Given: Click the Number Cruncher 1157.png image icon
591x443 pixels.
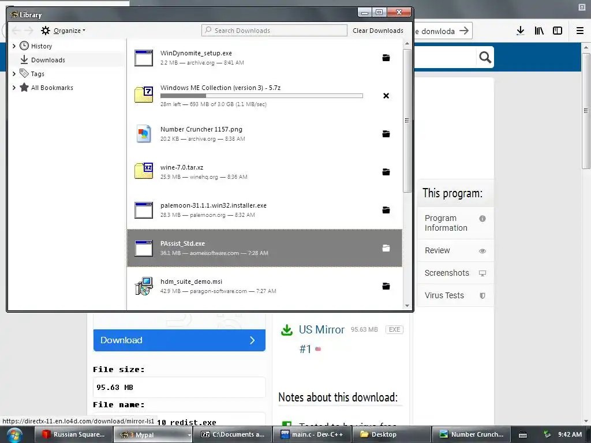Looking at the screenshot, I should 144,134.
